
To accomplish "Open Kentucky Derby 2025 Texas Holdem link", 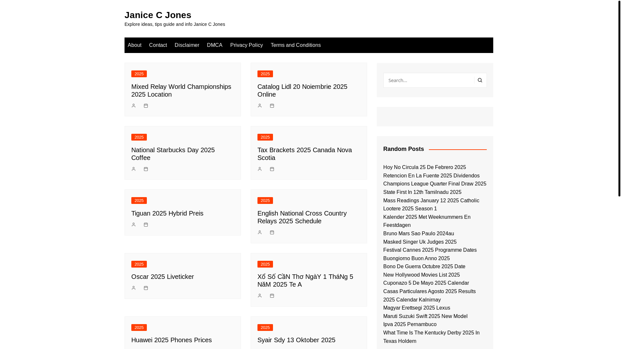I will (431, 337).
